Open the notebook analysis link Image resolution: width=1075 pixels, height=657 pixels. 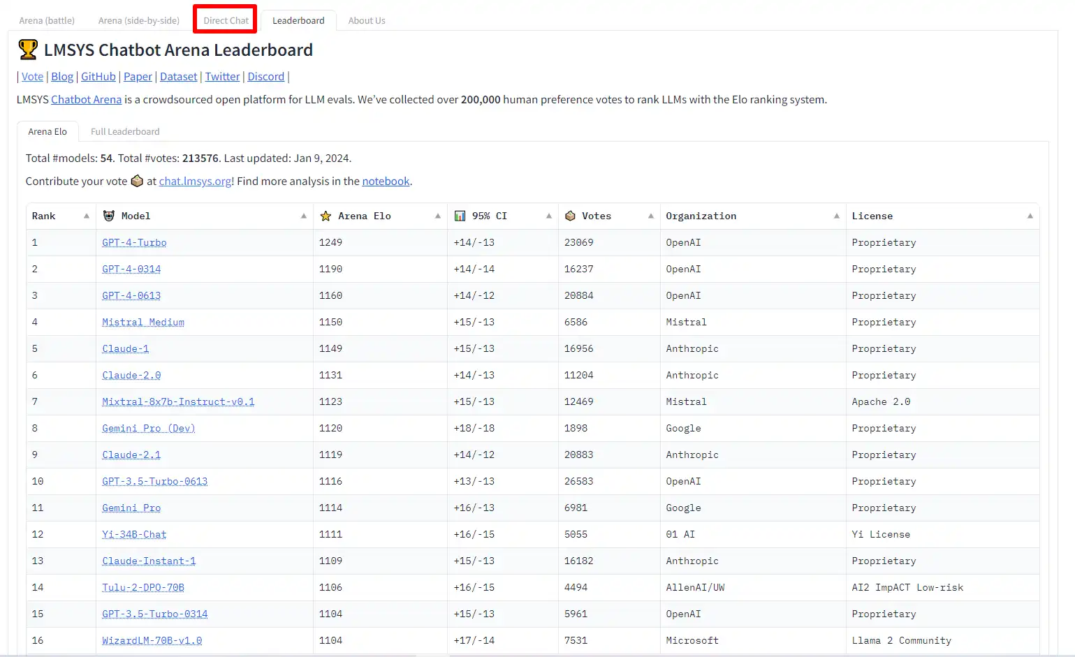[x=386, y=181]
